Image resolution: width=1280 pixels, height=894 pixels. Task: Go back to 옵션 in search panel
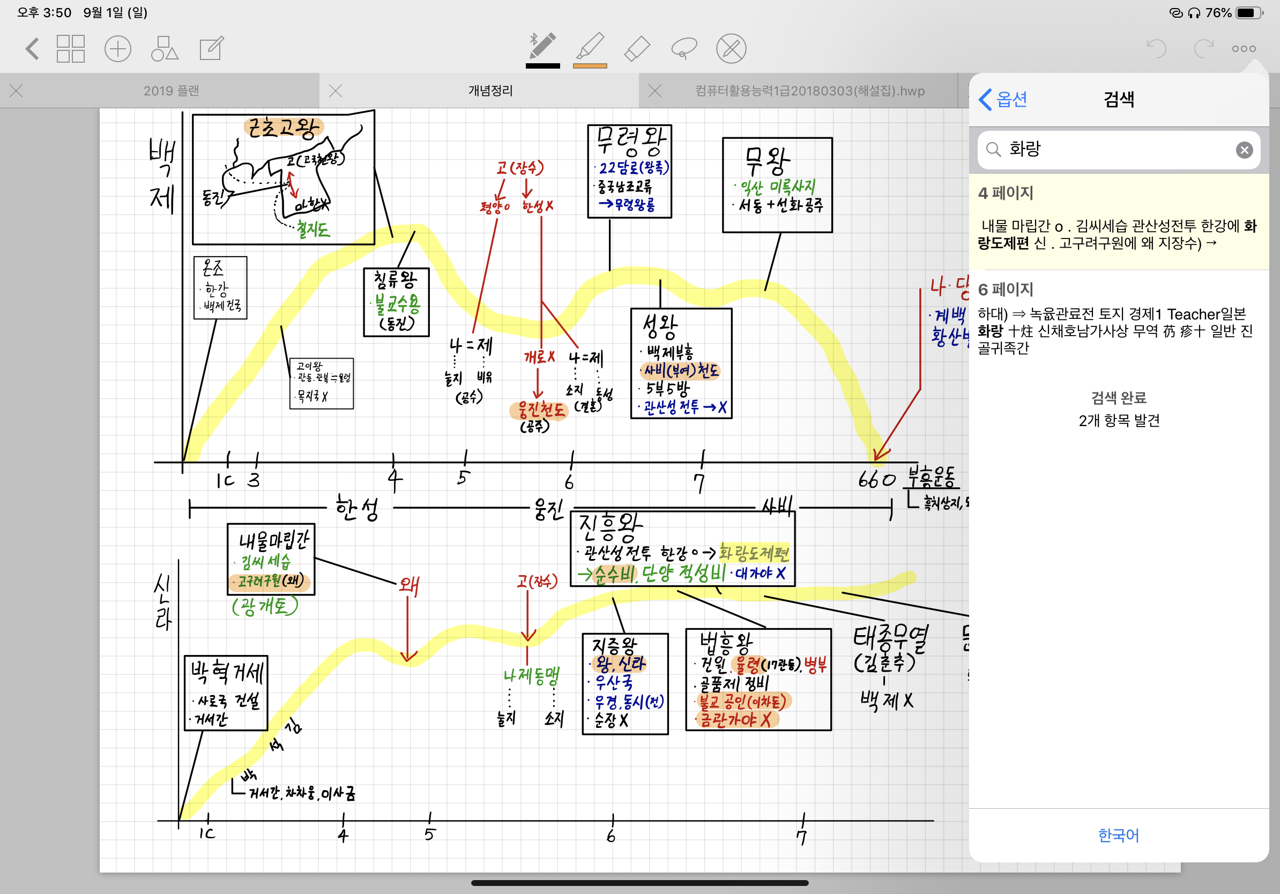pos(1003,100)
